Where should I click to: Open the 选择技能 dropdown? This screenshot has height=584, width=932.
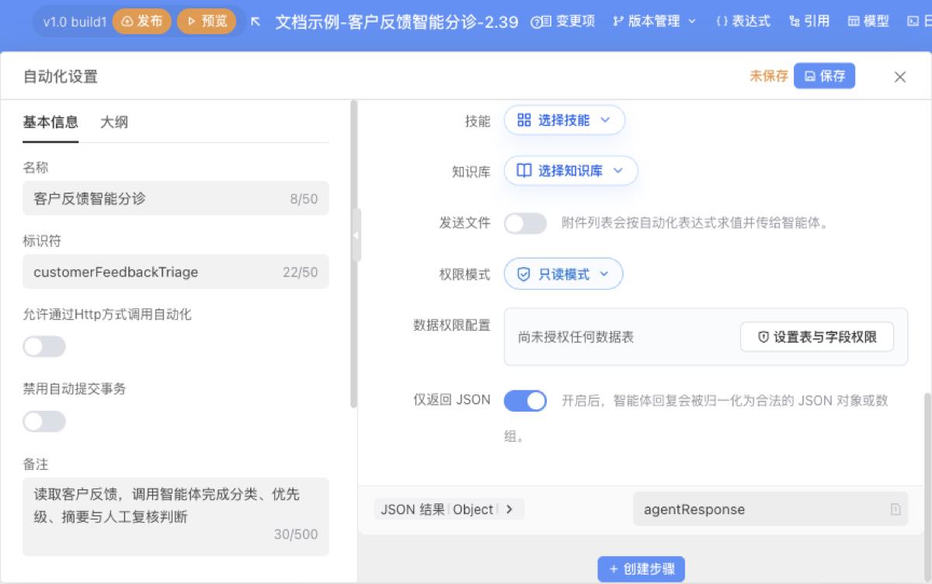(x=565, y=120)
